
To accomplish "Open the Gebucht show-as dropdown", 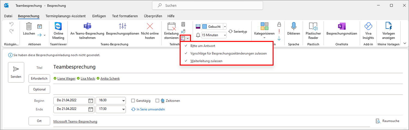I will click(225, 26).
